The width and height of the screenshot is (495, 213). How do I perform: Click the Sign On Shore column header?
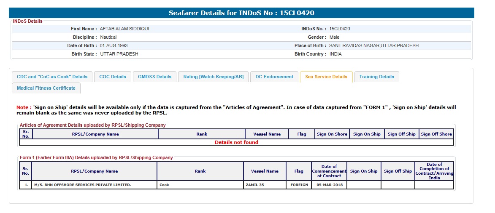click(332, 134)
